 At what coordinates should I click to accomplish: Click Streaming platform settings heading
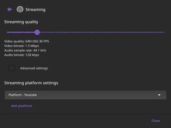pos(31,83)
